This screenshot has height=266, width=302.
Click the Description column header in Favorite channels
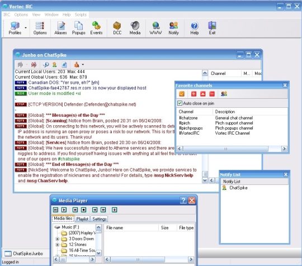point(250,112)
